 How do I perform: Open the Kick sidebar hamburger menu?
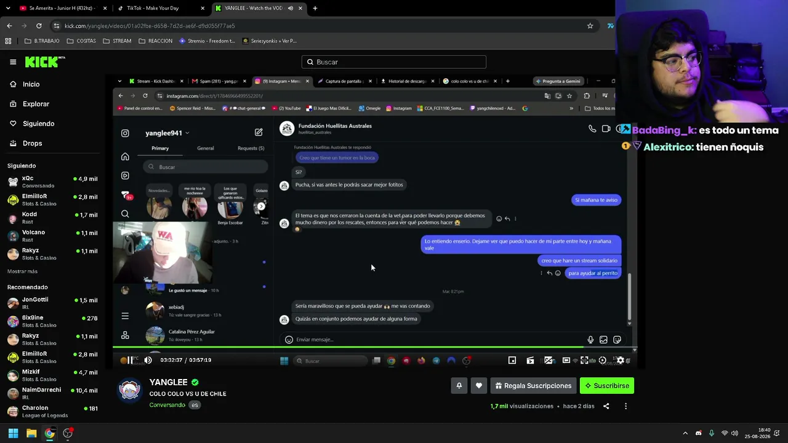click(13, 62)
